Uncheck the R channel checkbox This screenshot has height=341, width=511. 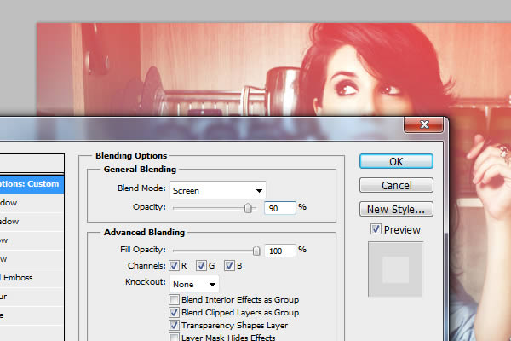(x=175, y=266)
